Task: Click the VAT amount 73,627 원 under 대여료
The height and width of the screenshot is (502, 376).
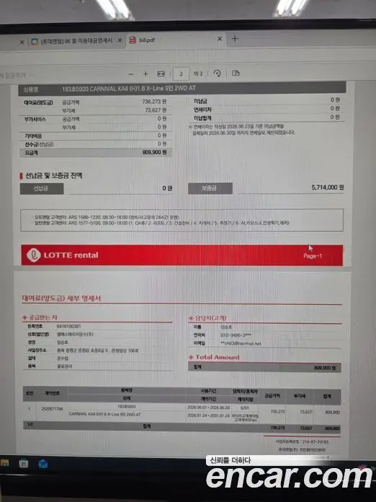Action: 156,110
